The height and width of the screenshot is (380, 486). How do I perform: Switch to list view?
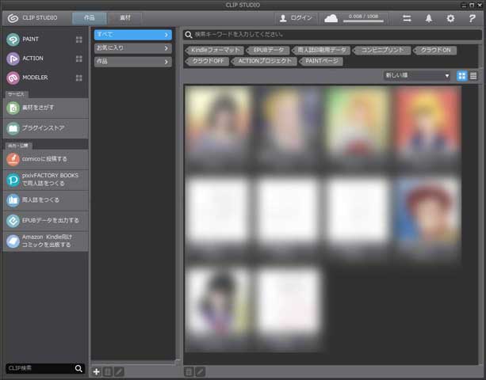coord(473,76)
